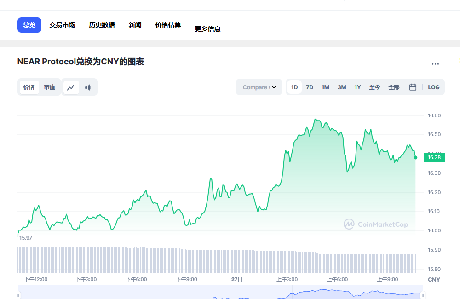Open the 历史数据 tab
Screen dimensions: 460x299
(102, 25)
